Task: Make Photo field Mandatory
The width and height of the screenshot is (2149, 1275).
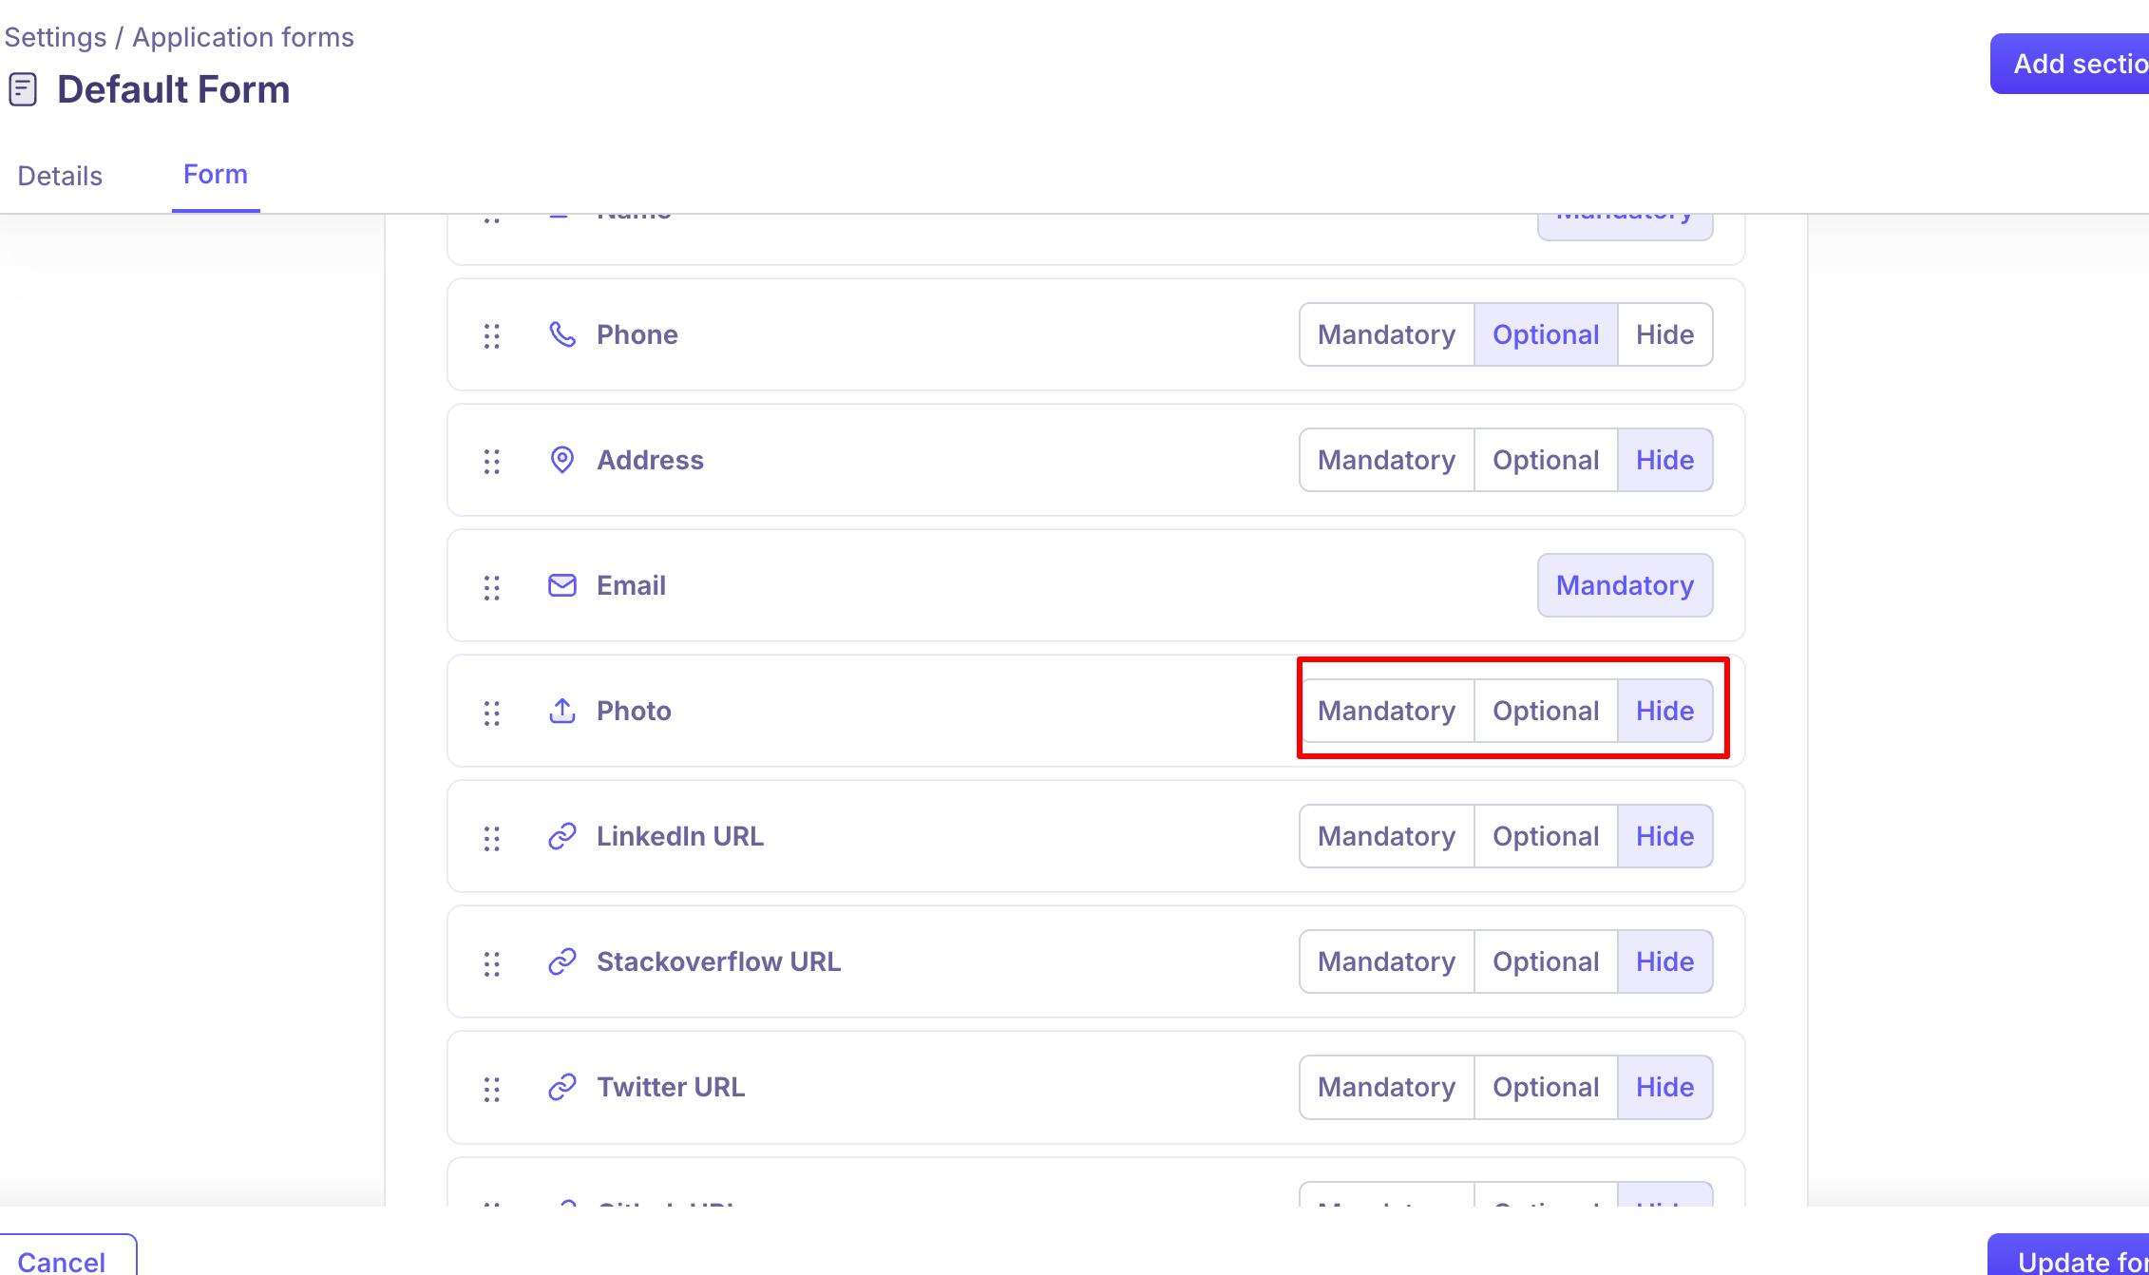Action: pos(1386,711)
